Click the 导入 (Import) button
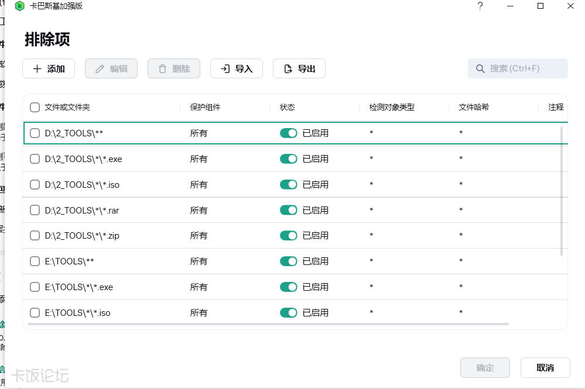Viewport: 585px width, 389px height. [x=237, y=68]
